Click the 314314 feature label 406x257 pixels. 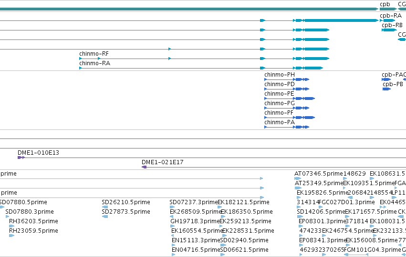coord(308,202)
